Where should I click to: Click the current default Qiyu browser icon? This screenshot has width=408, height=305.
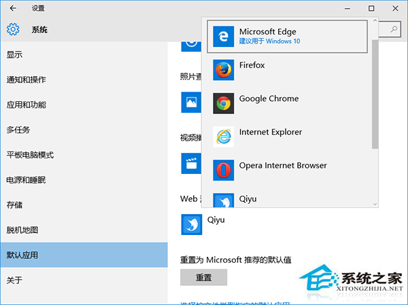point(192,224)
